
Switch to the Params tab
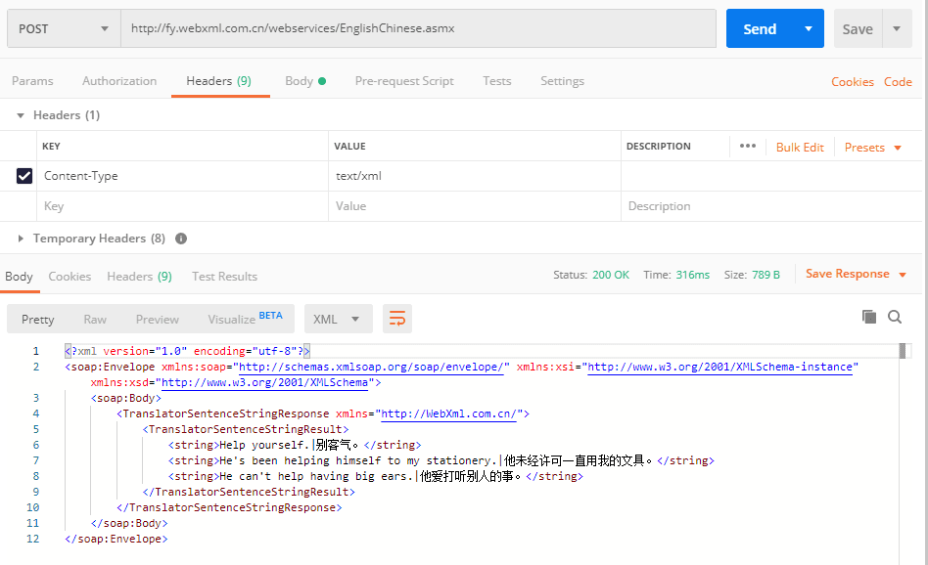32,81
